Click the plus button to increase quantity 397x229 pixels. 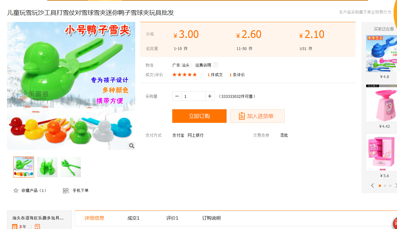210,96
